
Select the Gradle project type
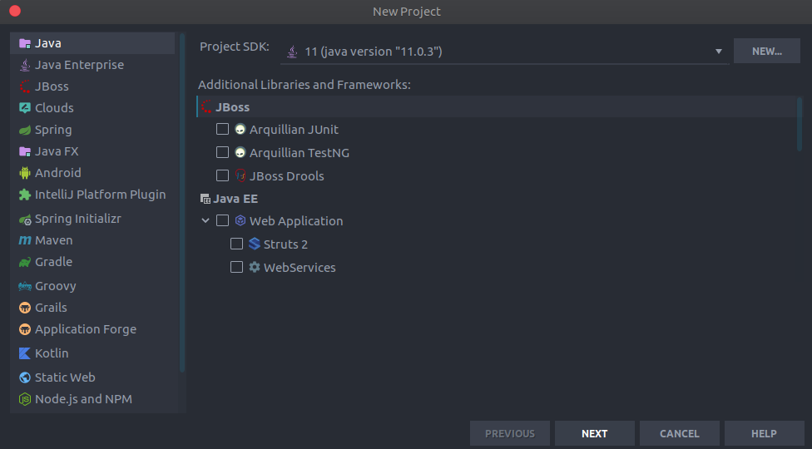(x=92, y=262)
